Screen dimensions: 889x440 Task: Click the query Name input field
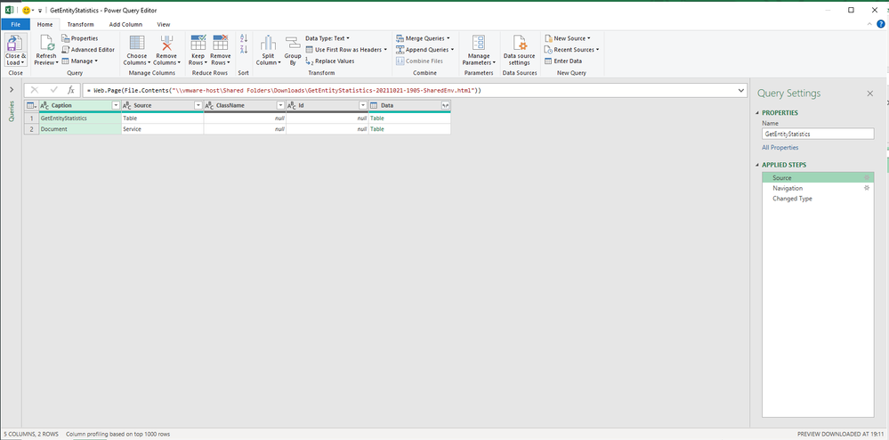coord(818,134)
